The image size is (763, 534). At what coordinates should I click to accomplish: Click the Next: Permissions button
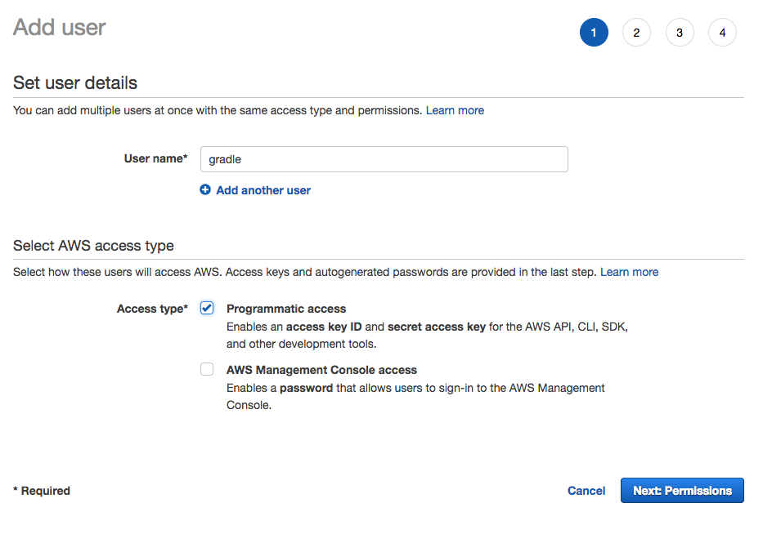pos(682,490)
